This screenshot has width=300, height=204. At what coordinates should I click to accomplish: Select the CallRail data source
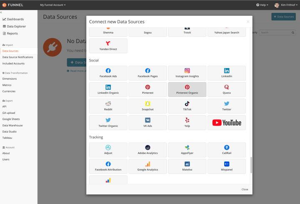pyautogui.click(x=227, y=150)
